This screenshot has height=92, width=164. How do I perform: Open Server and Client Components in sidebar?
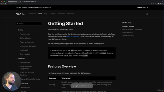[x=26, y=67]
